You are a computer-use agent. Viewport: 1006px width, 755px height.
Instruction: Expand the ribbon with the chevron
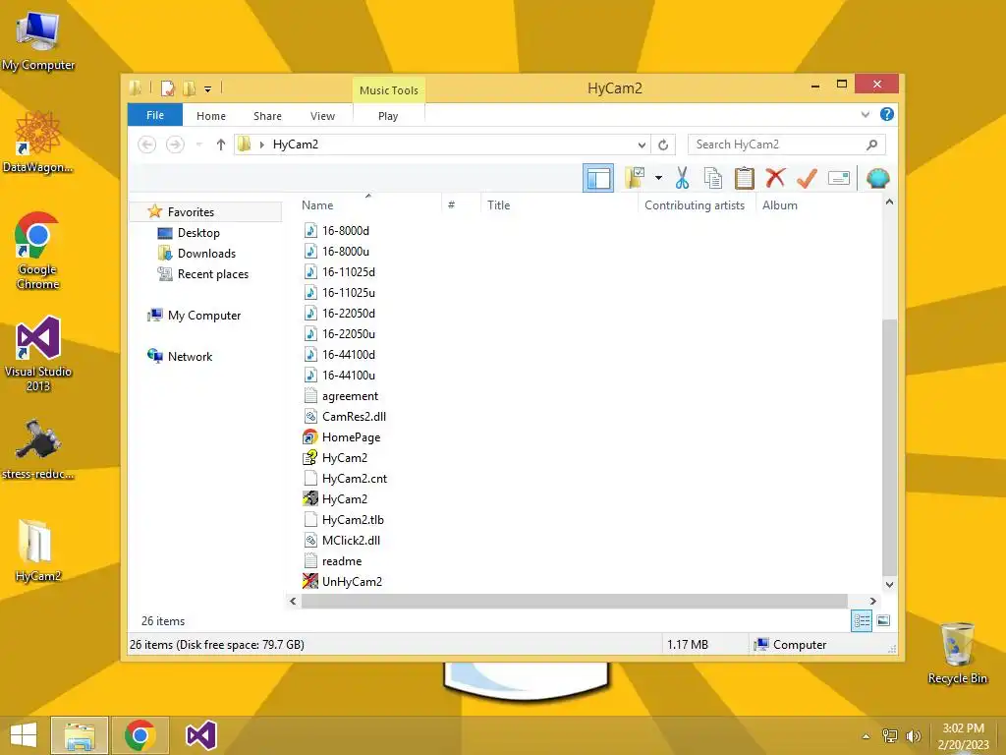[x=865, y=114]
